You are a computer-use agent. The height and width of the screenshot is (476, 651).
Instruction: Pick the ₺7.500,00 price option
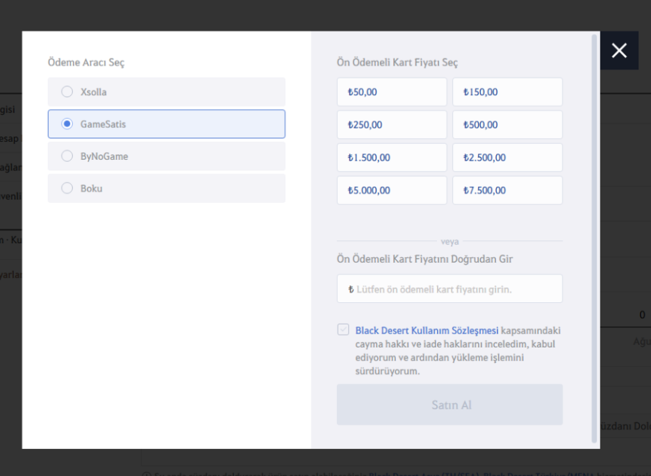coord(507,190)
